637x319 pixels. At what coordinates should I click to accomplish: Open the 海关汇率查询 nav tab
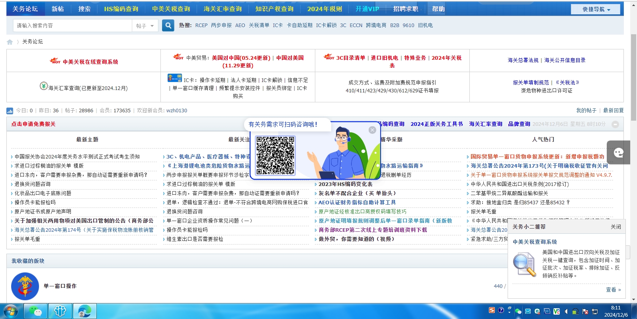point(223,9)
